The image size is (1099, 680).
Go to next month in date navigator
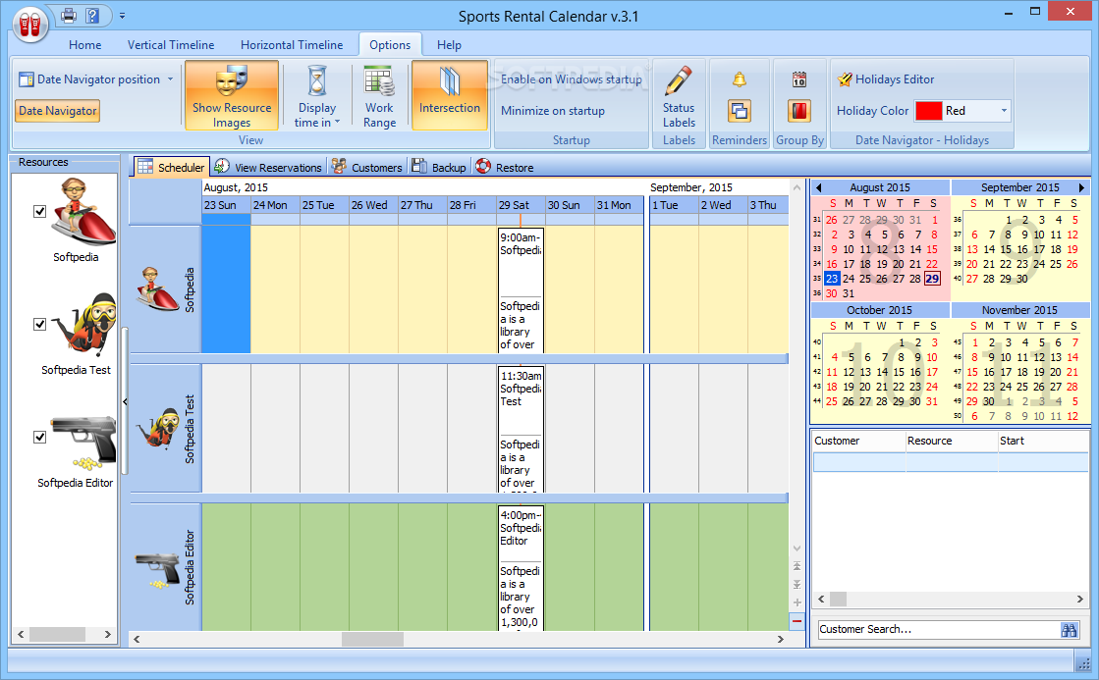tap(1081, 187)
